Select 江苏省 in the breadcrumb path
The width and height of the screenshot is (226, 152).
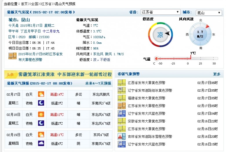[47, 4]
